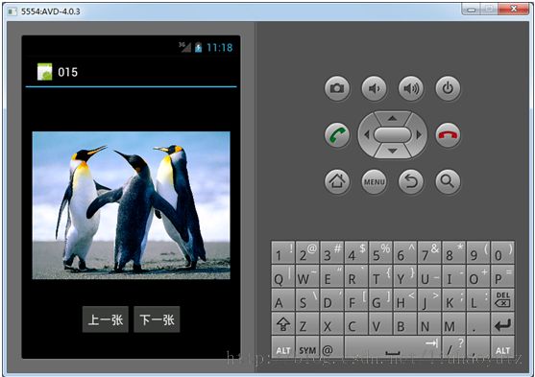This screenshot has height=377, width=535.
Task: Click the D-pad center select button
Action: click(x=393, y=135)
